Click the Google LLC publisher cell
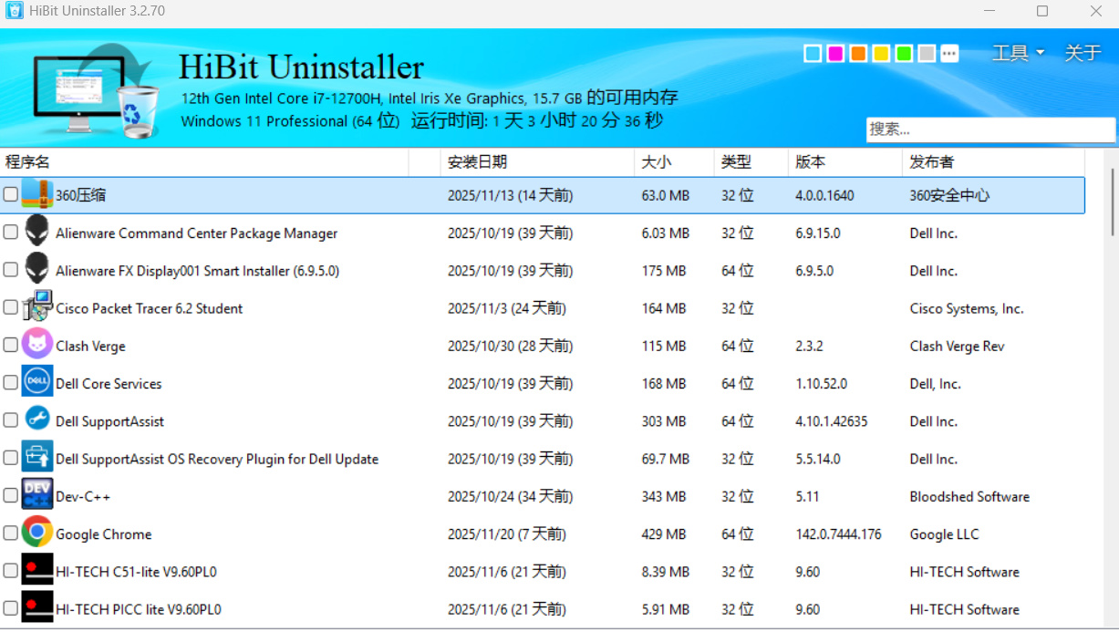The width and height of the screenshot is (1119, 632). click(944, 534)
